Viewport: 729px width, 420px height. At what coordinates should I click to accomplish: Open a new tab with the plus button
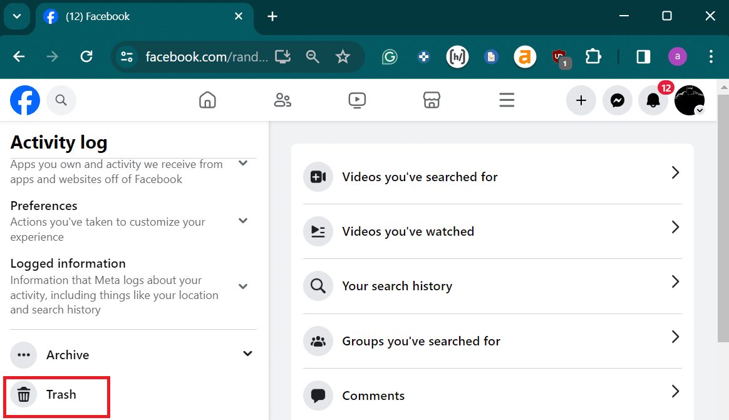click(272, 17)
